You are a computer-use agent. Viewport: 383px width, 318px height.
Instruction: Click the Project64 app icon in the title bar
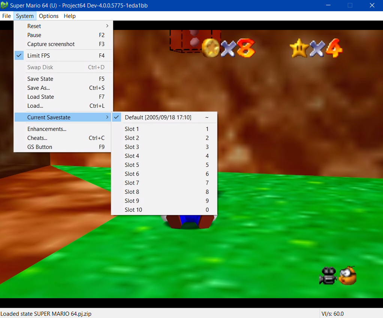(4, 5)
